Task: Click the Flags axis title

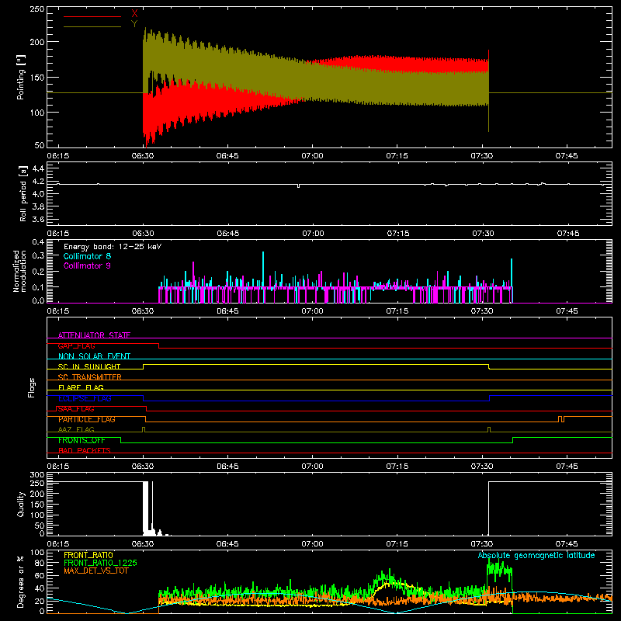Action: 31,387
